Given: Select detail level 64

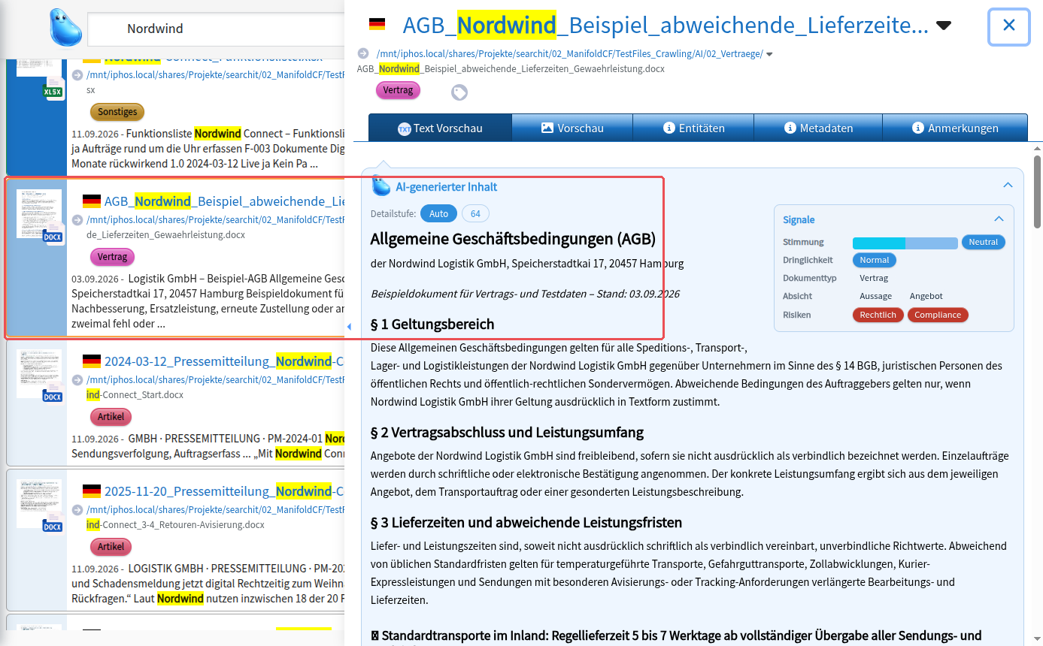Looking at the screenshot, I should 475,213.
